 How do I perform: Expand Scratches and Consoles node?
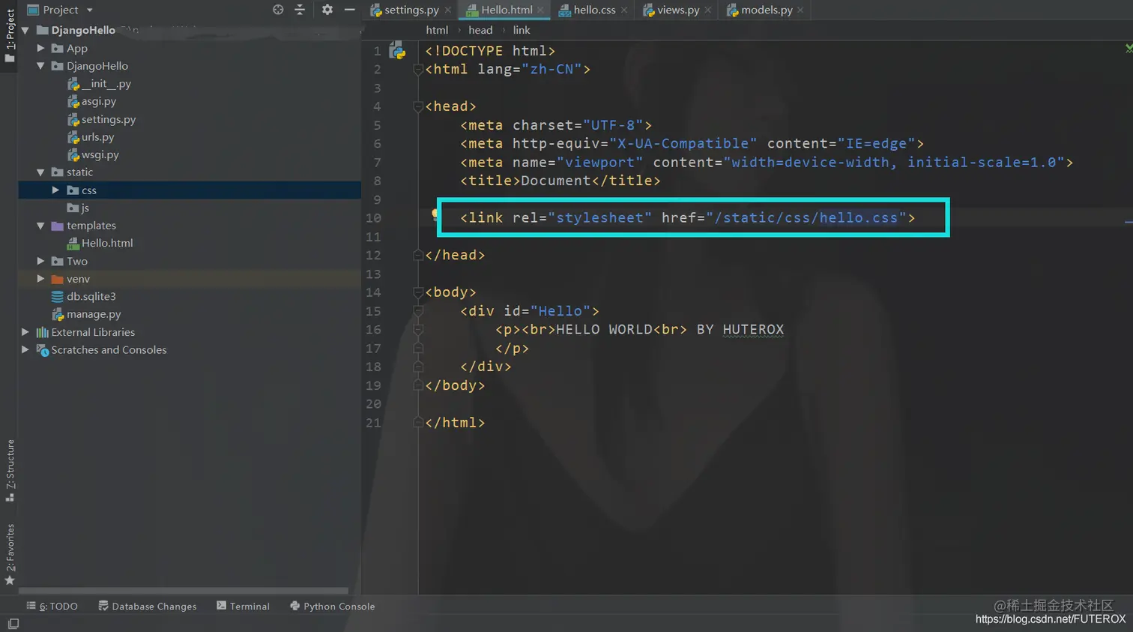pyautogui.click(x=25, y=350)
